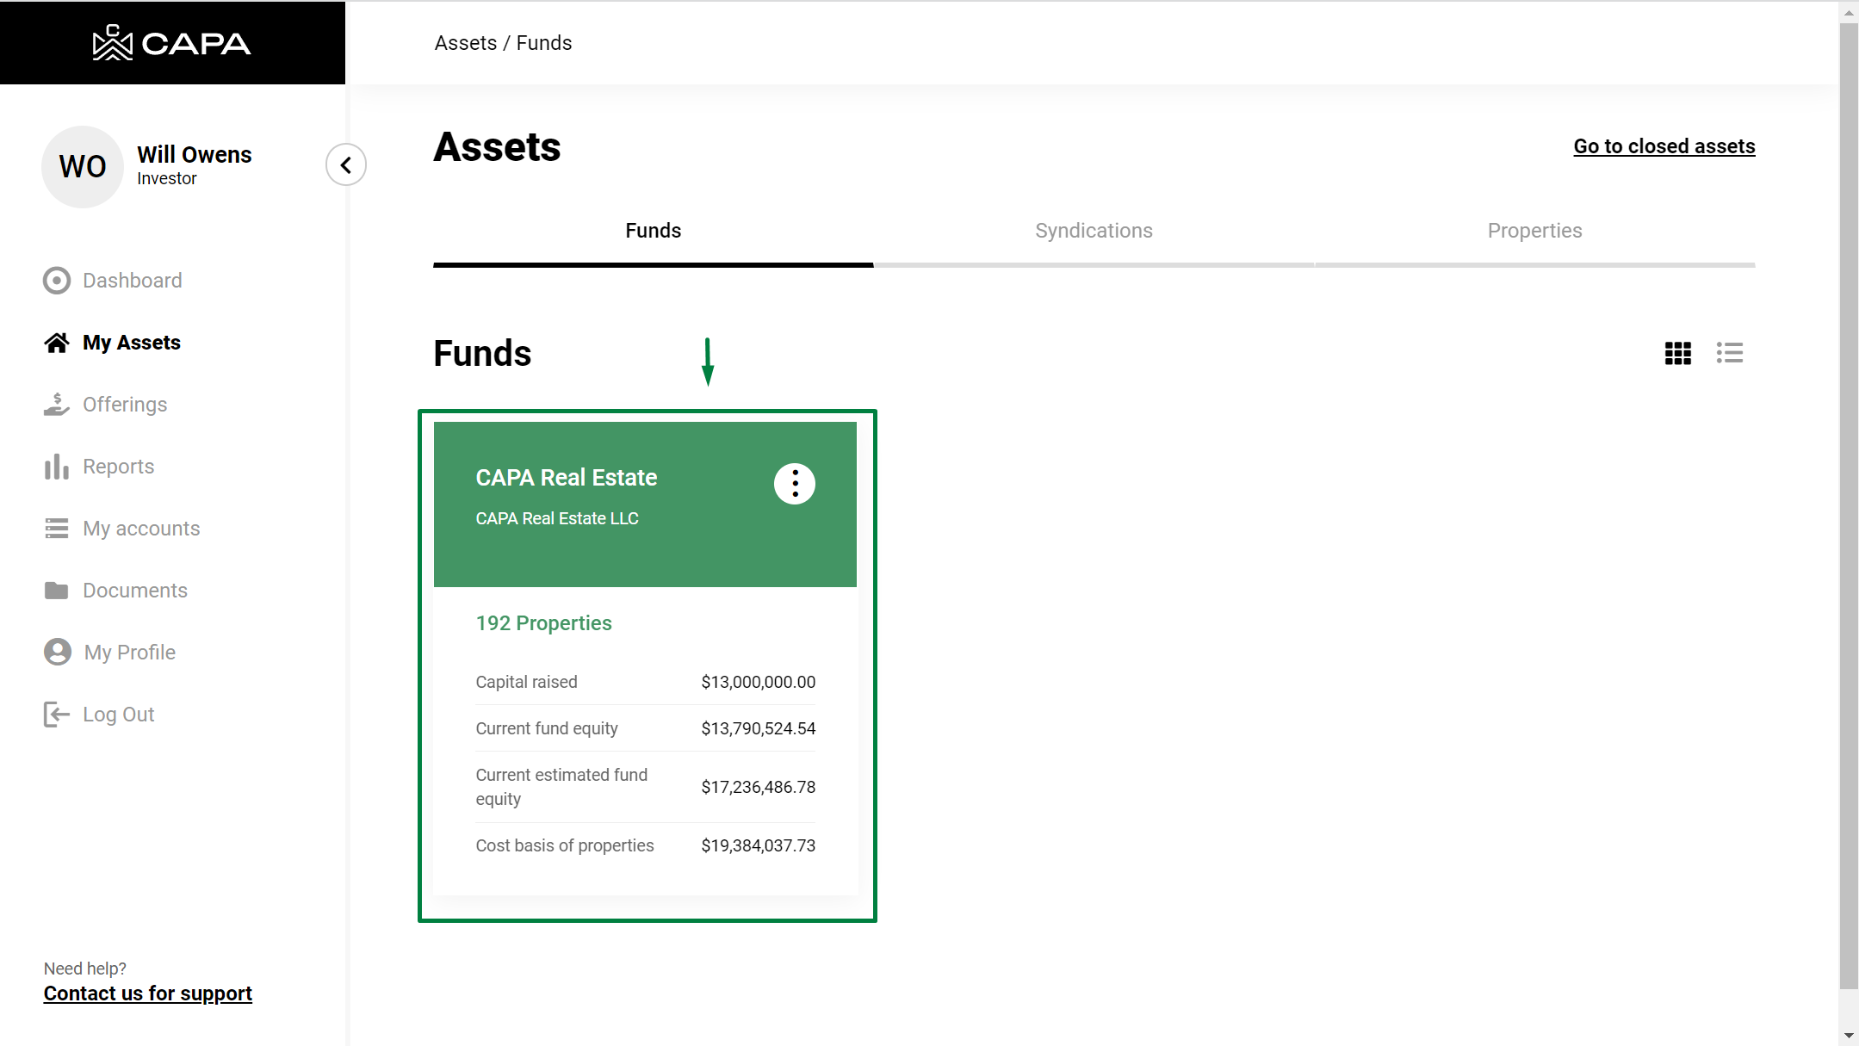
Task: Click the page vertical scrollbar thumb
Action: pos(1848,508)
